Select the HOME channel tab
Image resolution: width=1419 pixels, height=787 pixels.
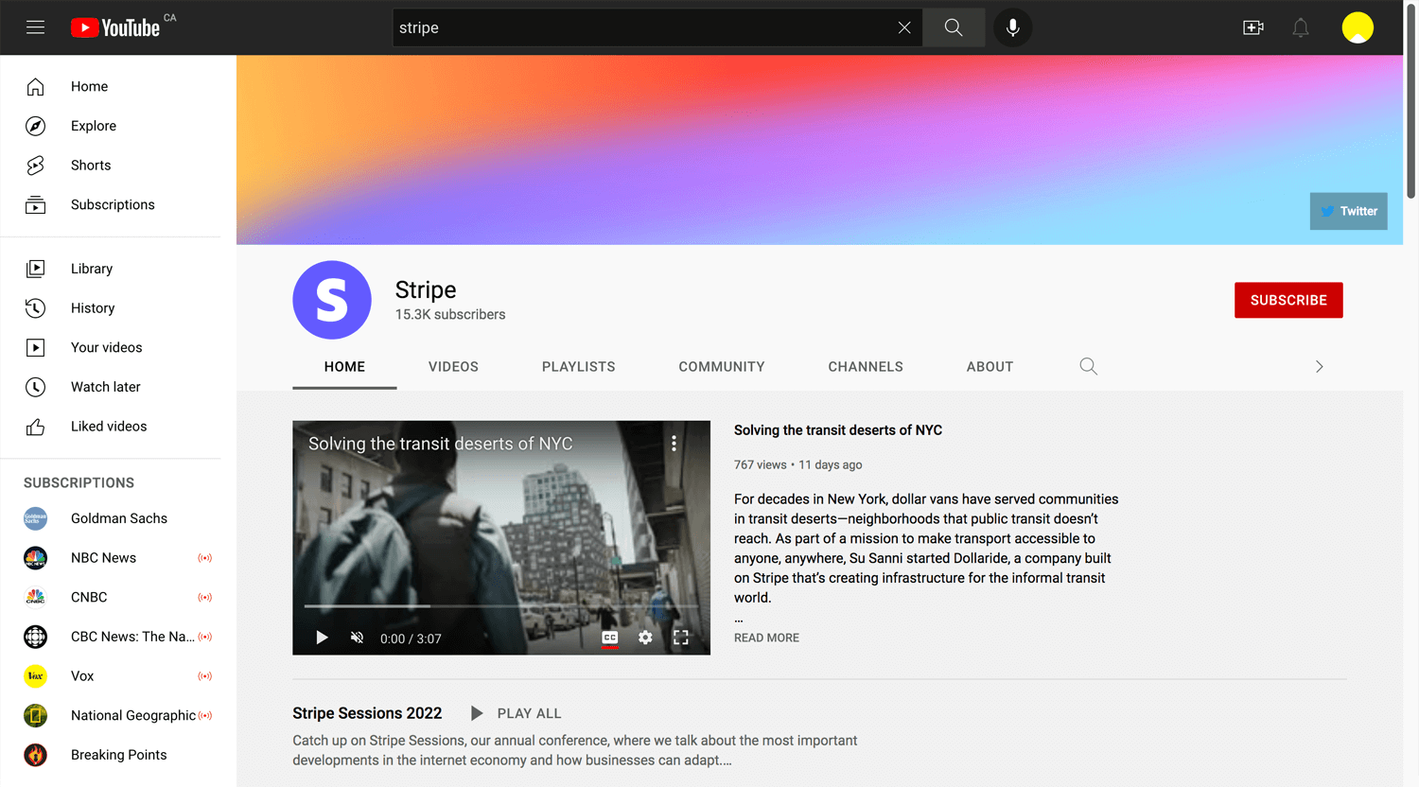344,367
